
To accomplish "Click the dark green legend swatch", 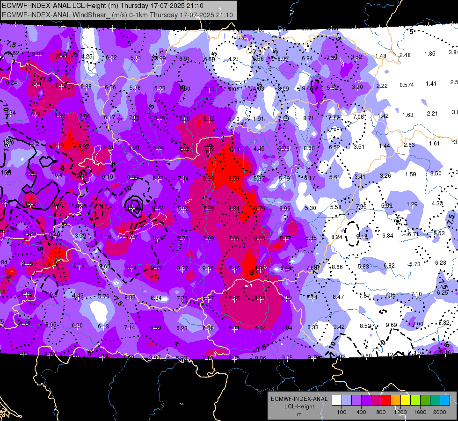I will click(x=425, y=400).
